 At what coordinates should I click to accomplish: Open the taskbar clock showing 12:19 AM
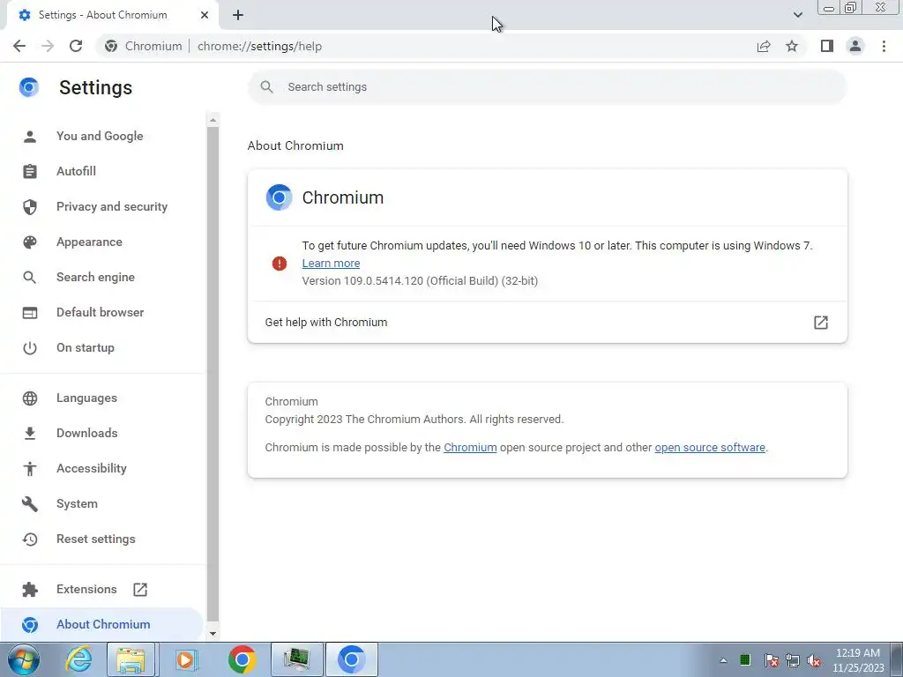coord(858,660)
